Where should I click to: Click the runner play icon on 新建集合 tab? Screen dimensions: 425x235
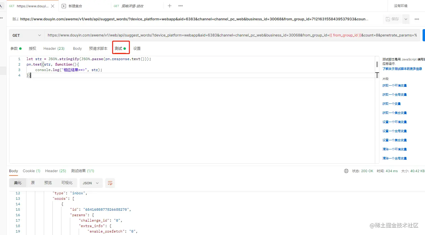[64, 6]
